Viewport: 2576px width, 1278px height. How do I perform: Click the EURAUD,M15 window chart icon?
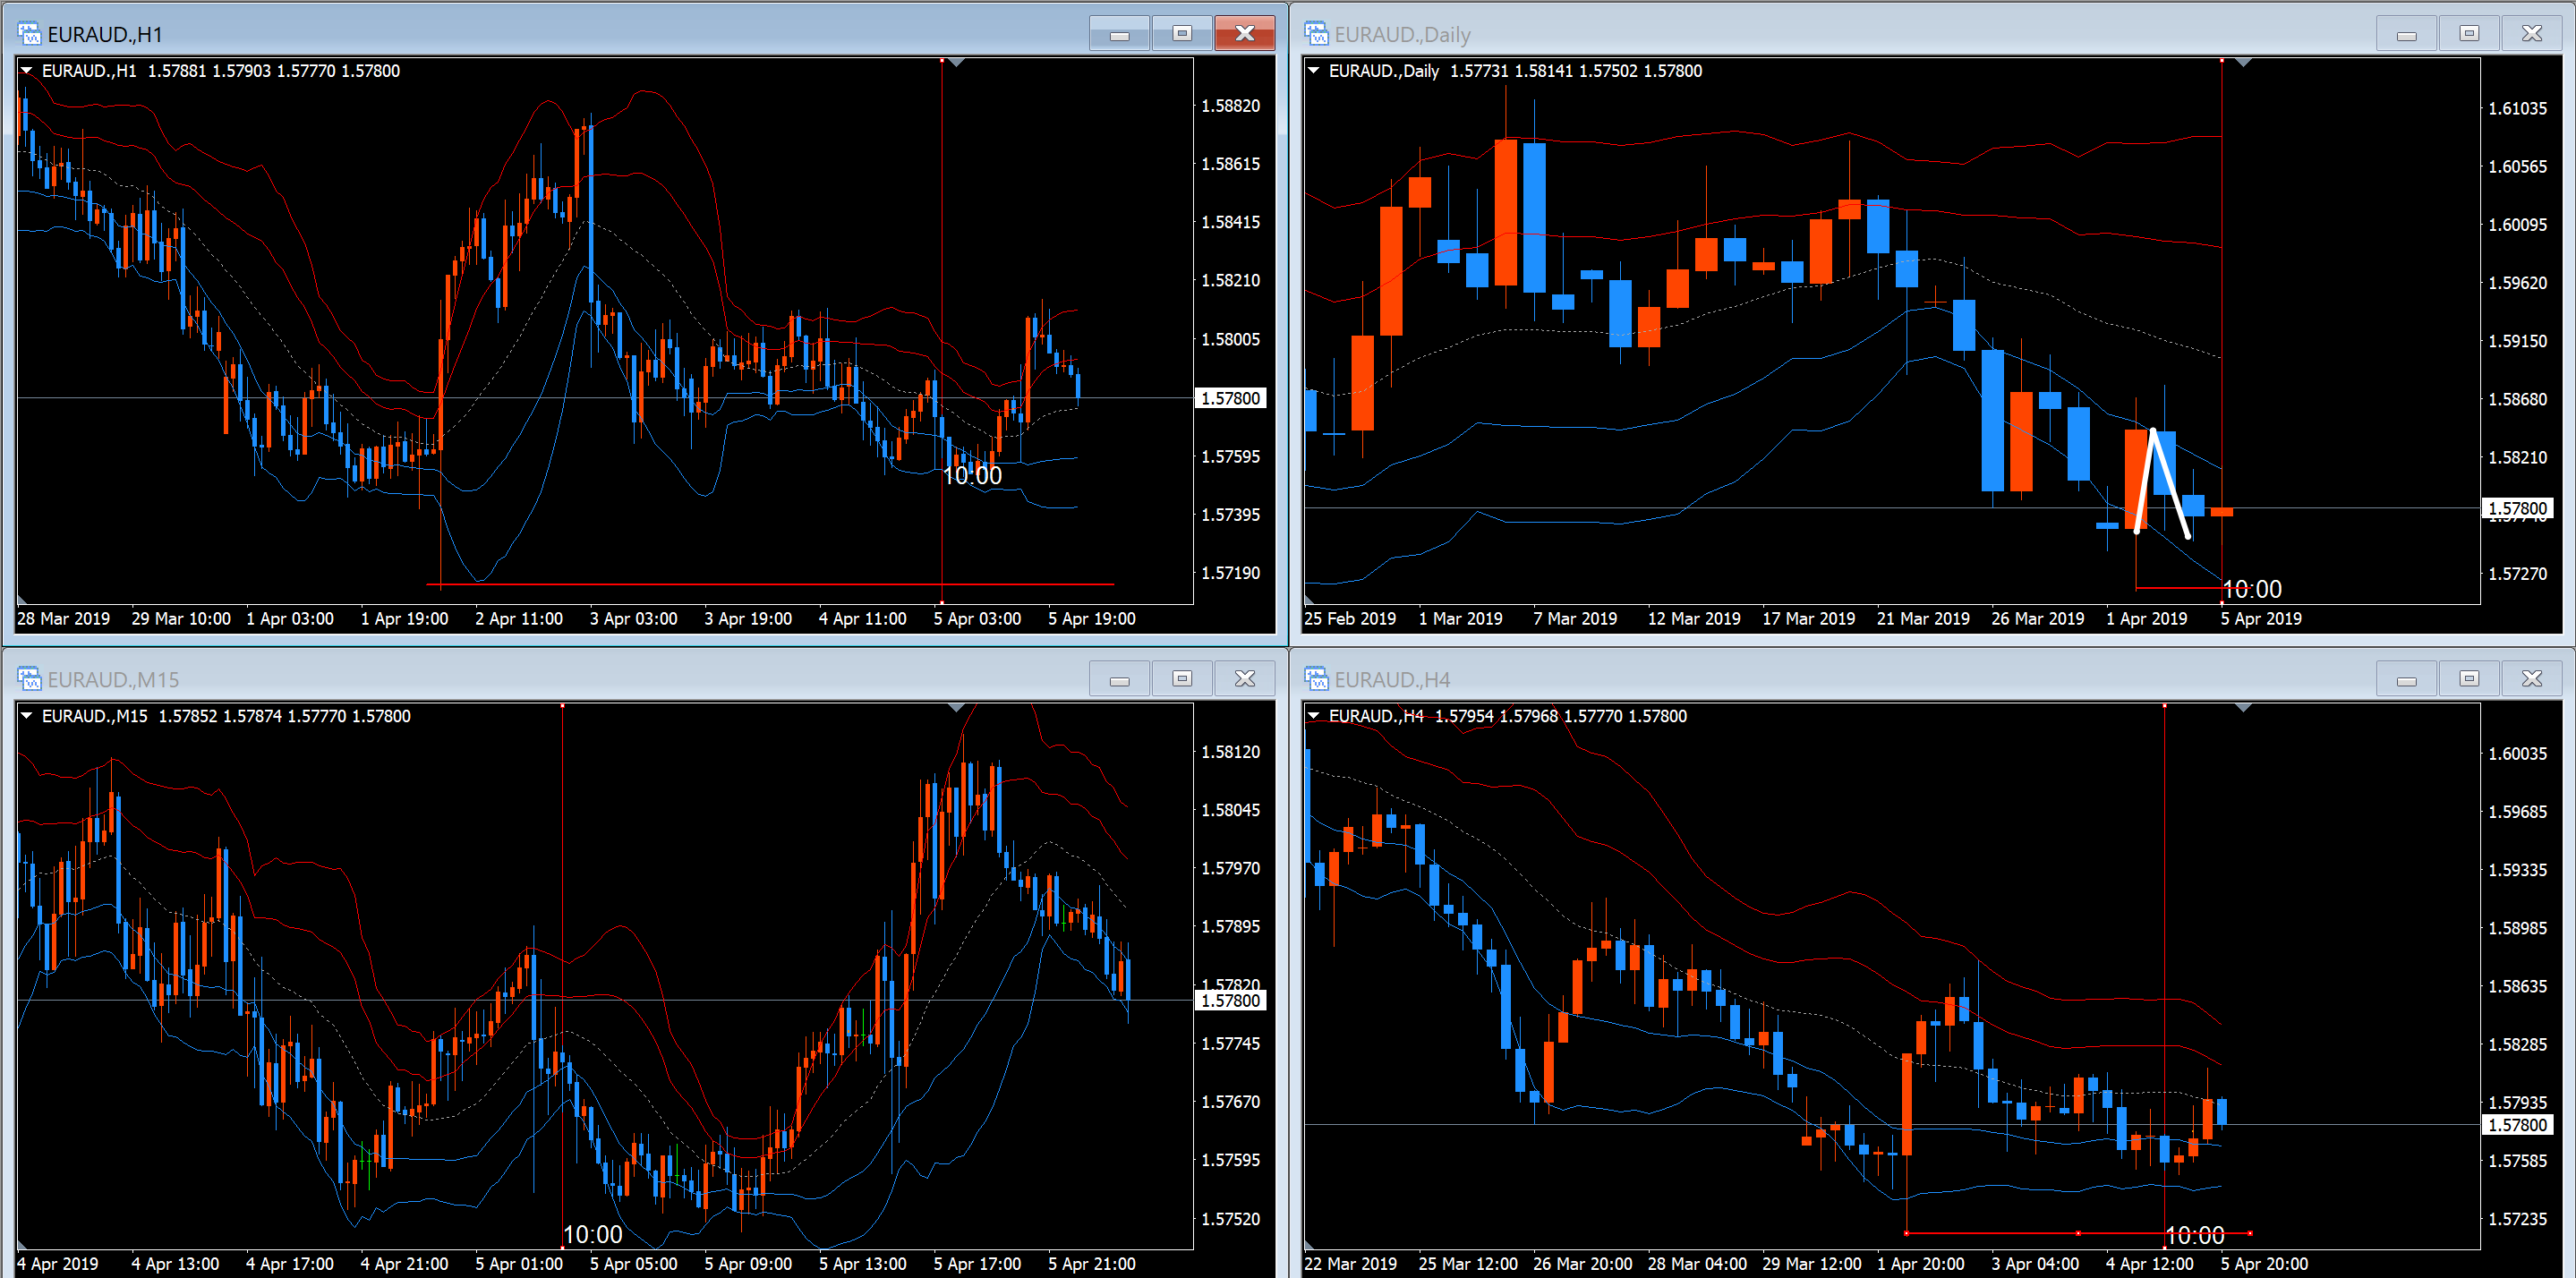click(x=29, y=679)
